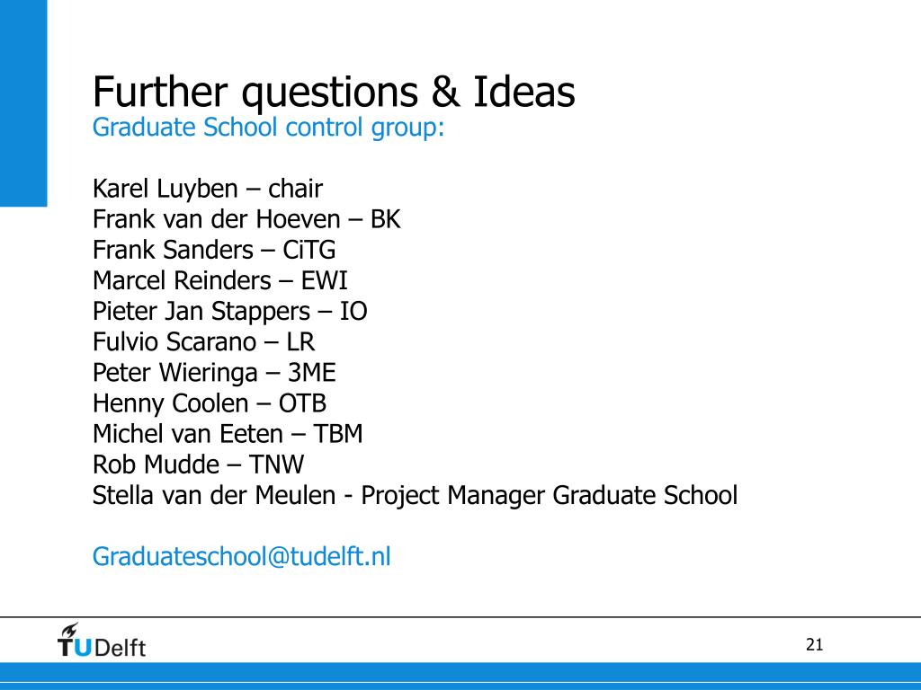Select Michel van Eeten – TBM line

(x=228, y=434)
